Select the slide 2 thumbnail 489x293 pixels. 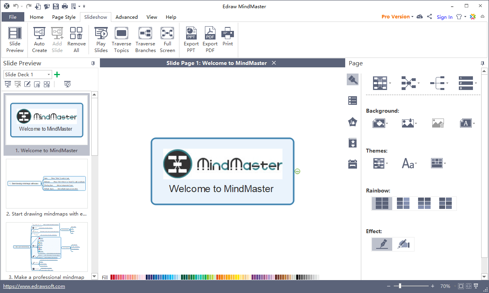(x=47, y=183)
